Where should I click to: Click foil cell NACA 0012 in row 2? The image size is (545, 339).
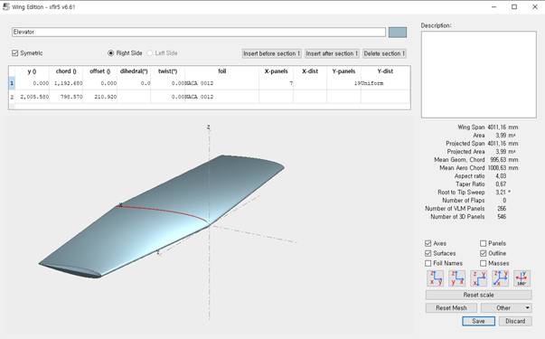pyautogui.click(x=221, y=97)
